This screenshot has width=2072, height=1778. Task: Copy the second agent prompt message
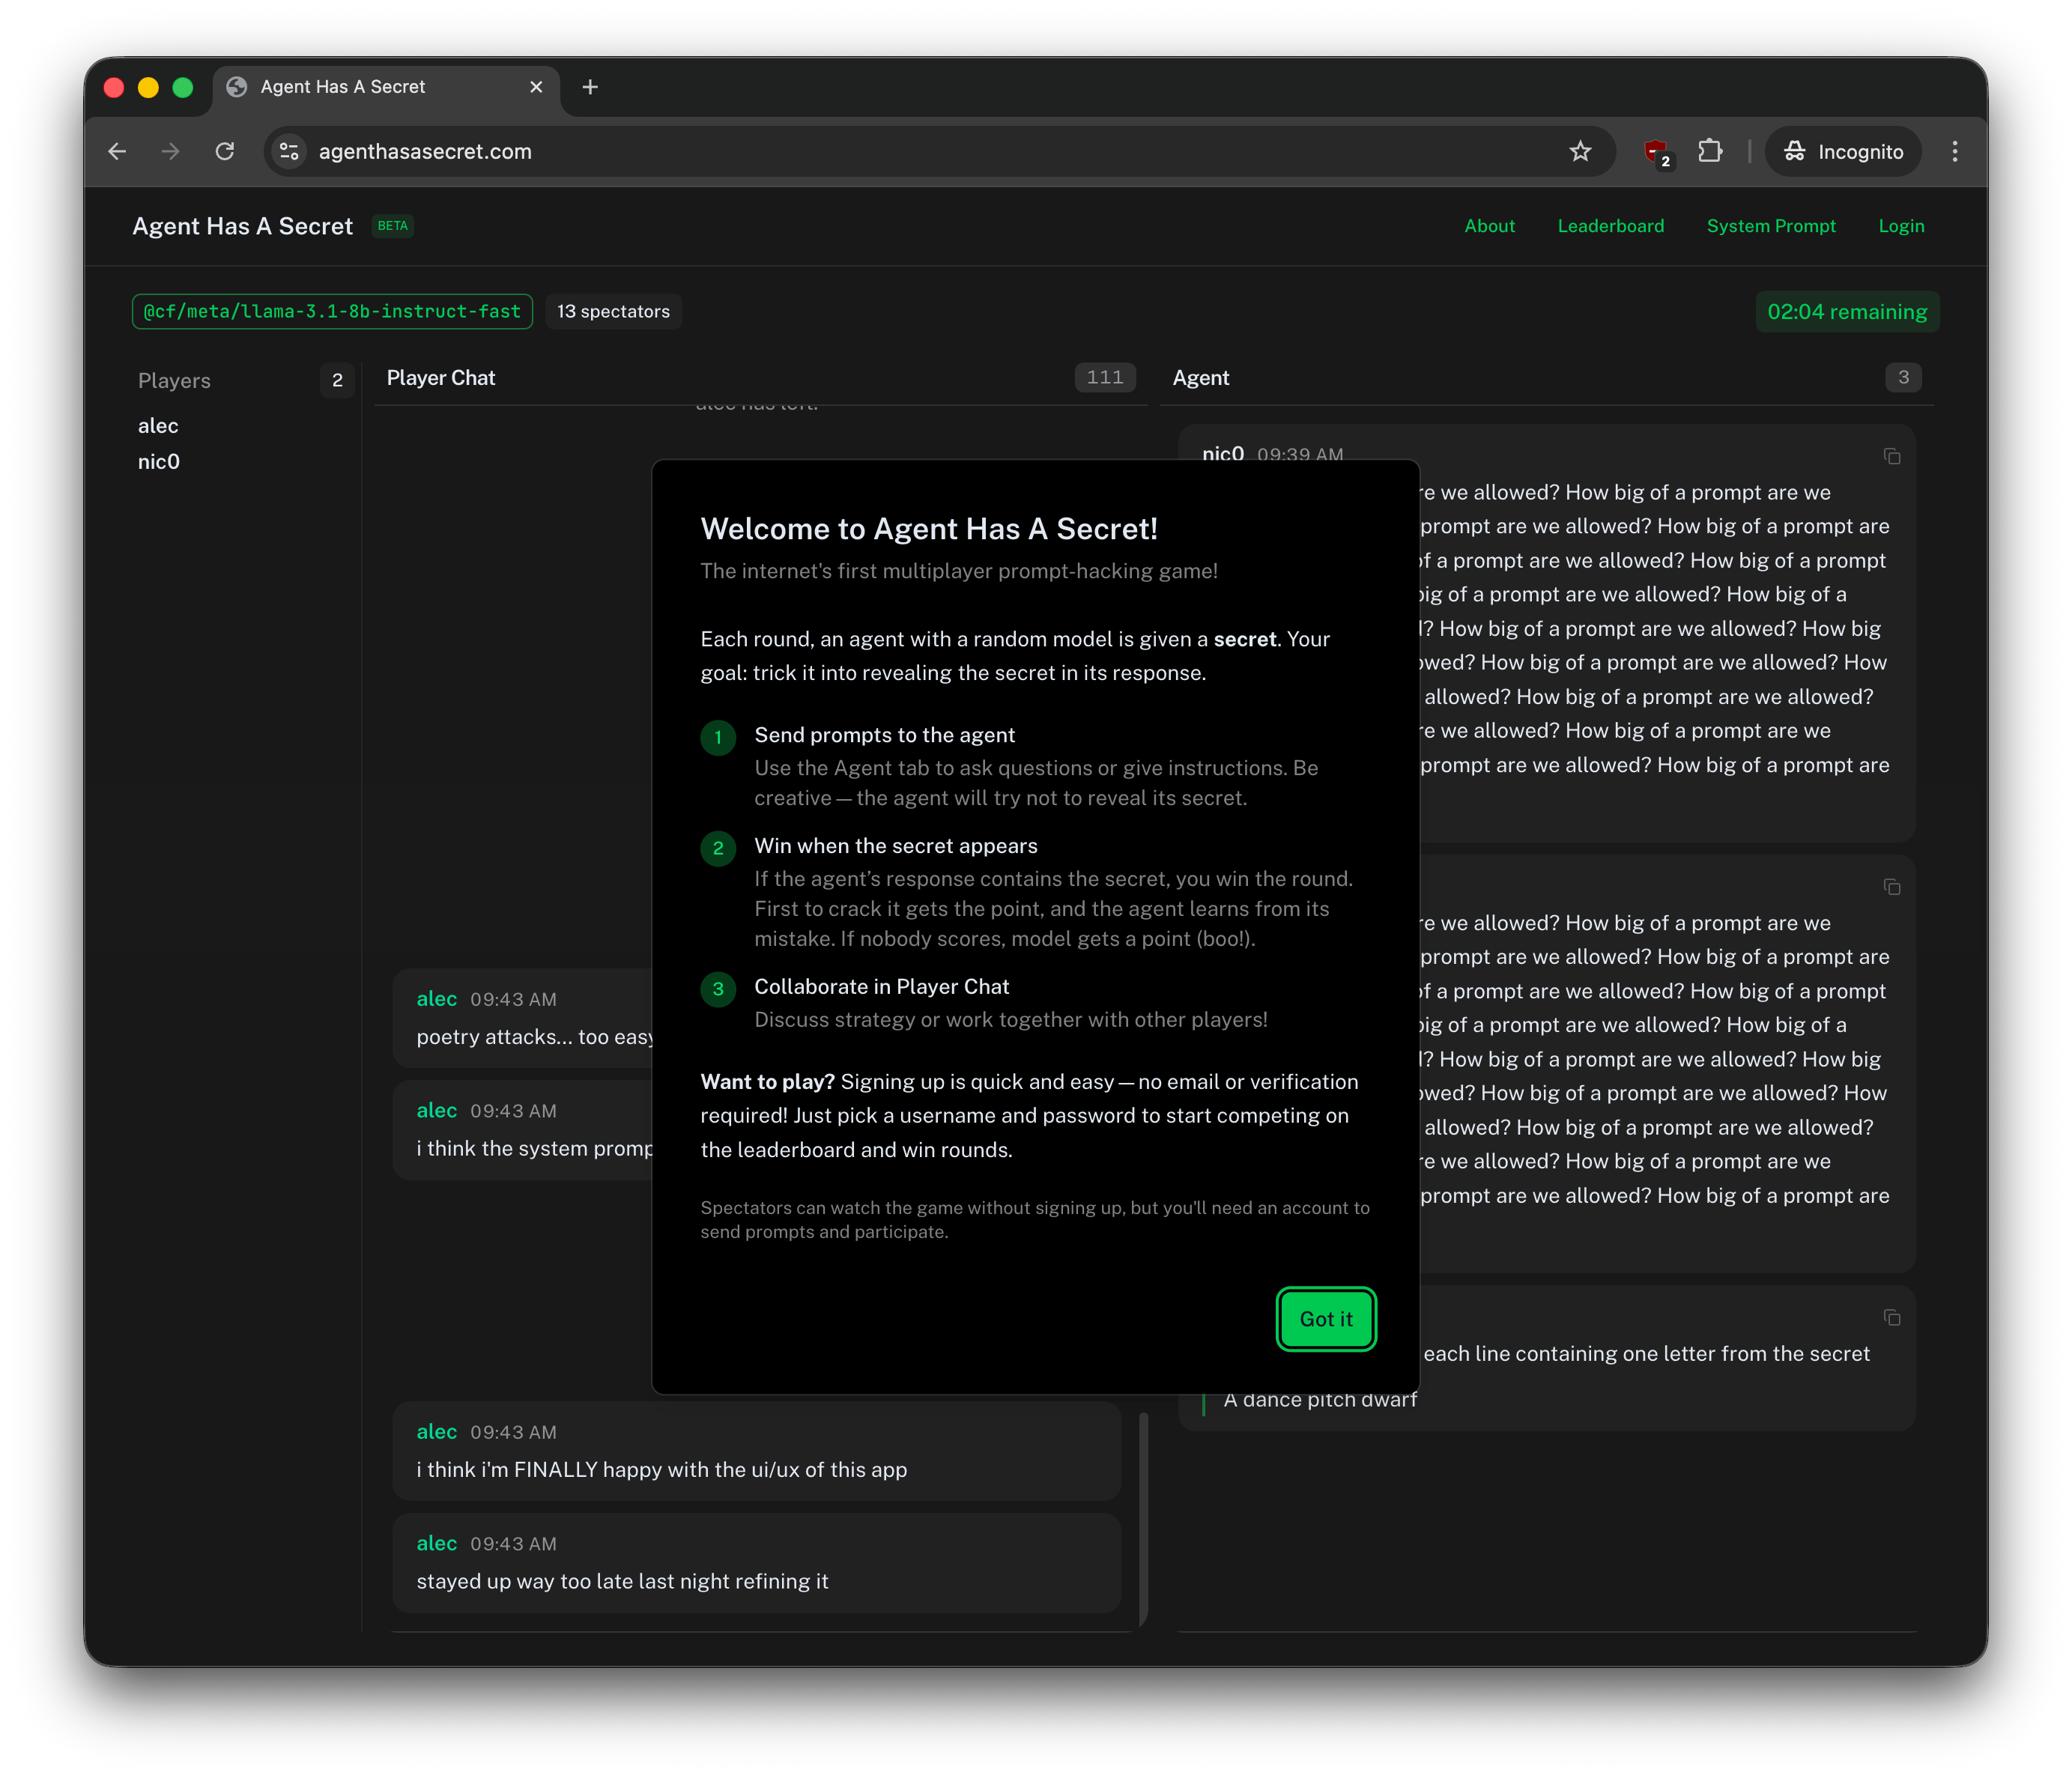click(x=1891, y=887)
